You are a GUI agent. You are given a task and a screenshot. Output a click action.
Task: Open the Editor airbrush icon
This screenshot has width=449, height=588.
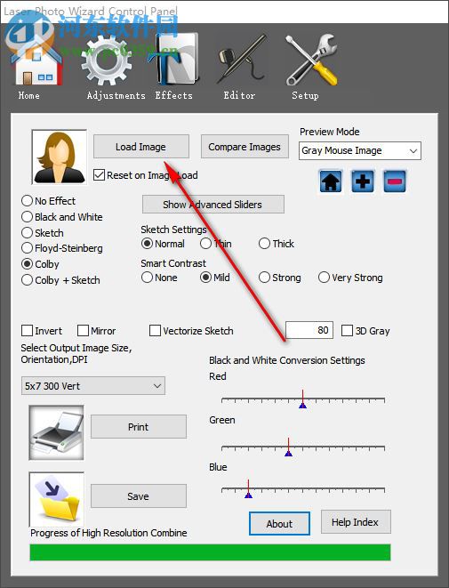(242, 60)
